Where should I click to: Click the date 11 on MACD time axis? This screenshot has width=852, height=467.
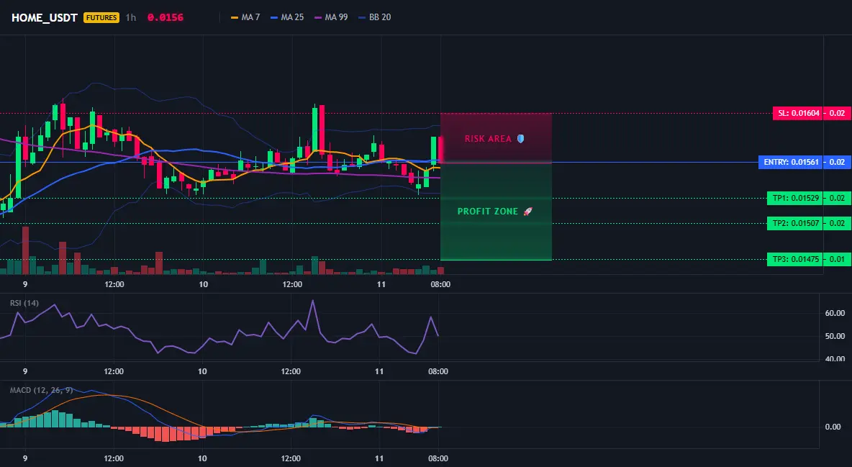379,458
